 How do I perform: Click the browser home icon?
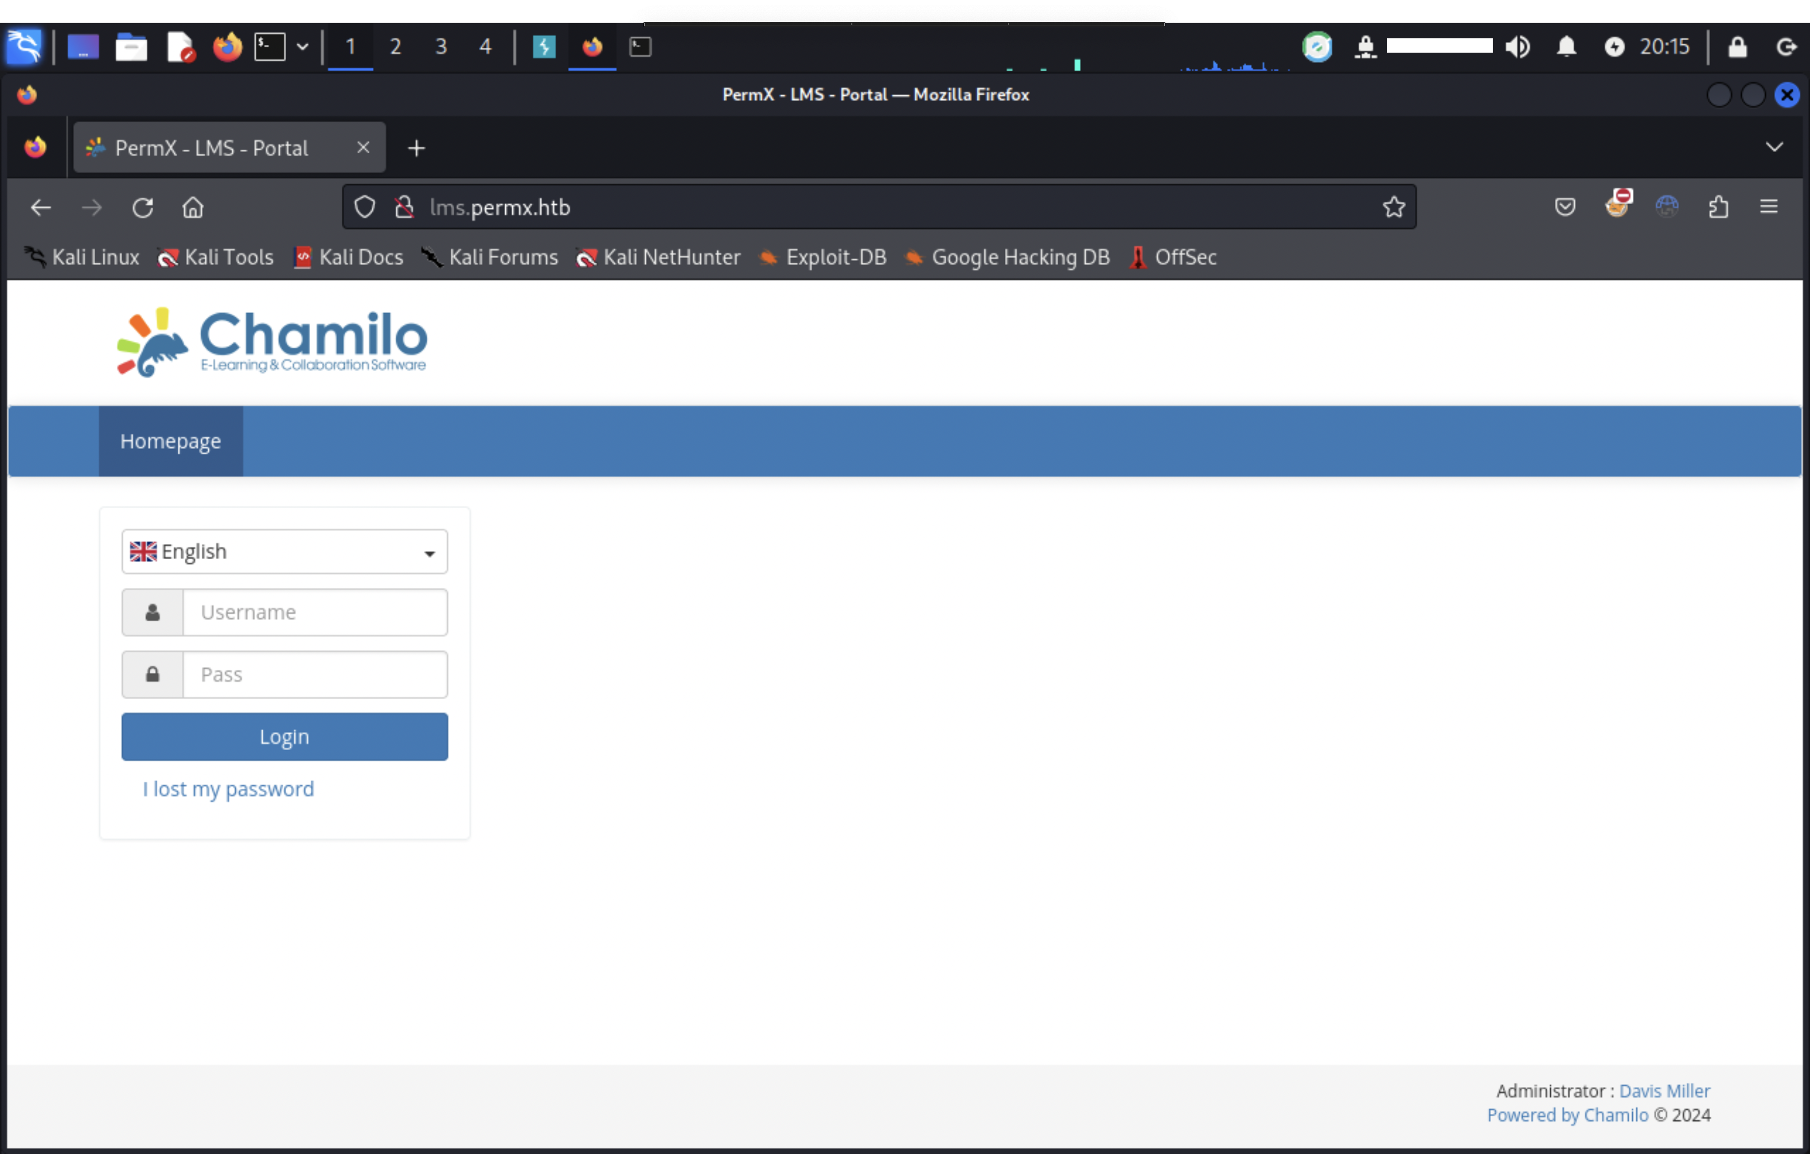coord(193,208)
